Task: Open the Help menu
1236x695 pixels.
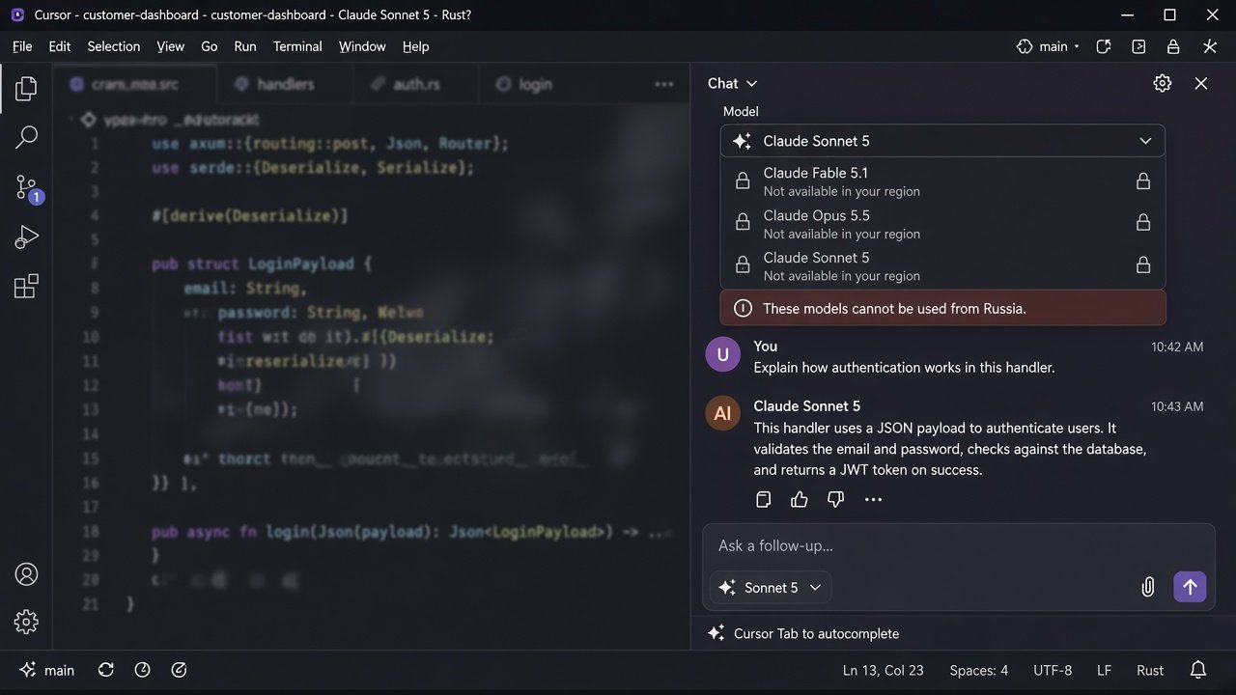Action: click(x=415, y=46)
